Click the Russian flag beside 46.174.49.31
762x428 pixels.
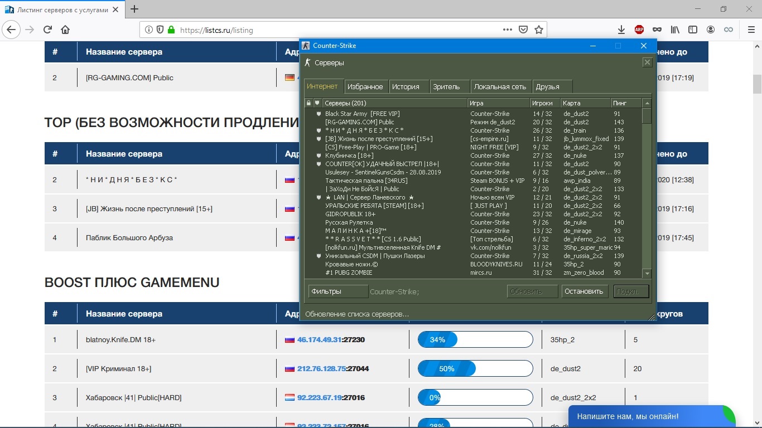point(290,339)
